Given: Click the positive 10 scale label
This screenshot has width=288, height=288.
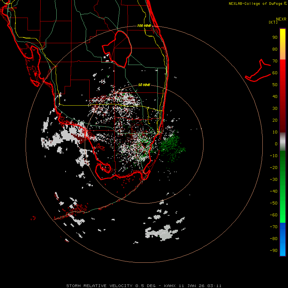Looking at the screenshot, I should point(275,132).
